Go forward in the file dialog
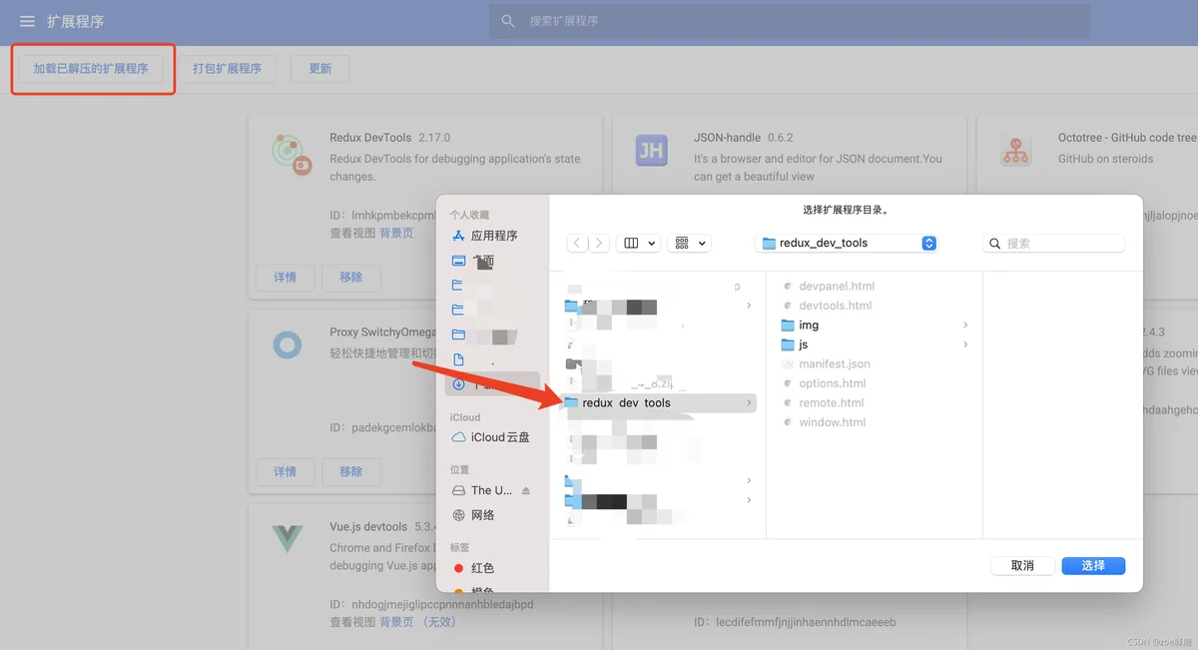Viewport: 1198px width, 650px height. pos(599,243)
